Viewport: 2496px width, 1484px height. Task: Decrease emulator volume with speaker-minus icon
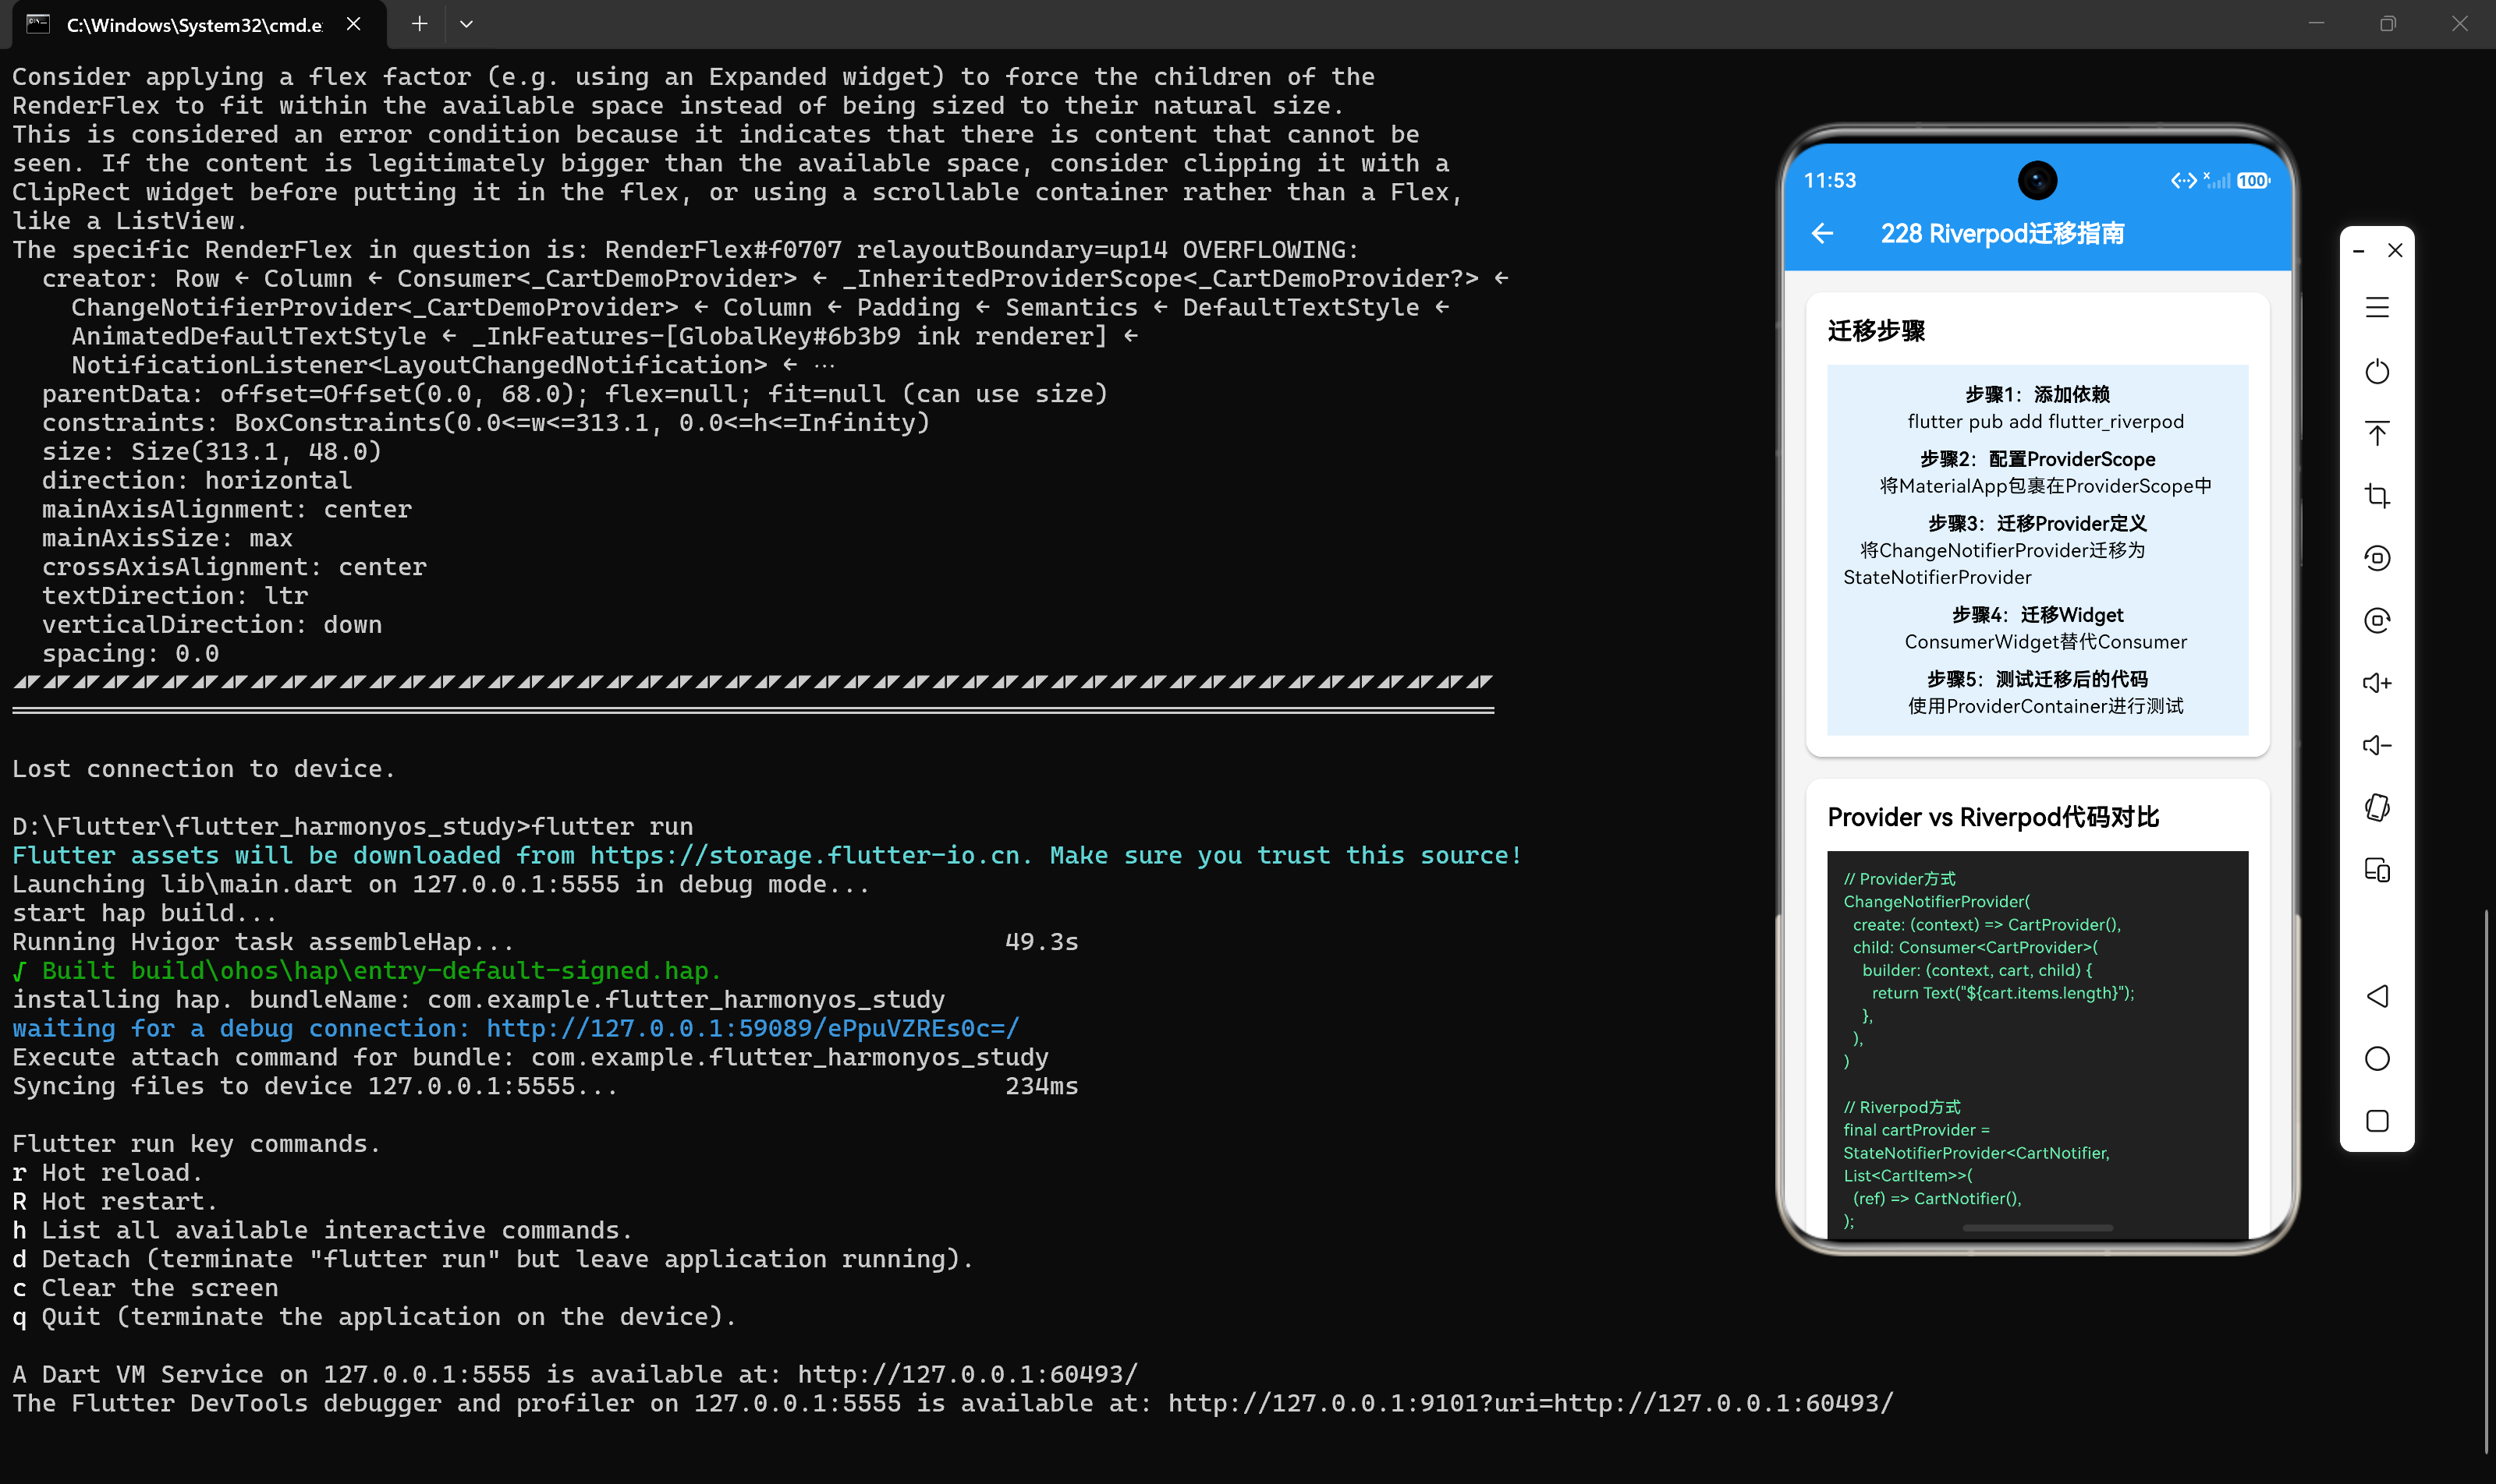[2377, 745]
